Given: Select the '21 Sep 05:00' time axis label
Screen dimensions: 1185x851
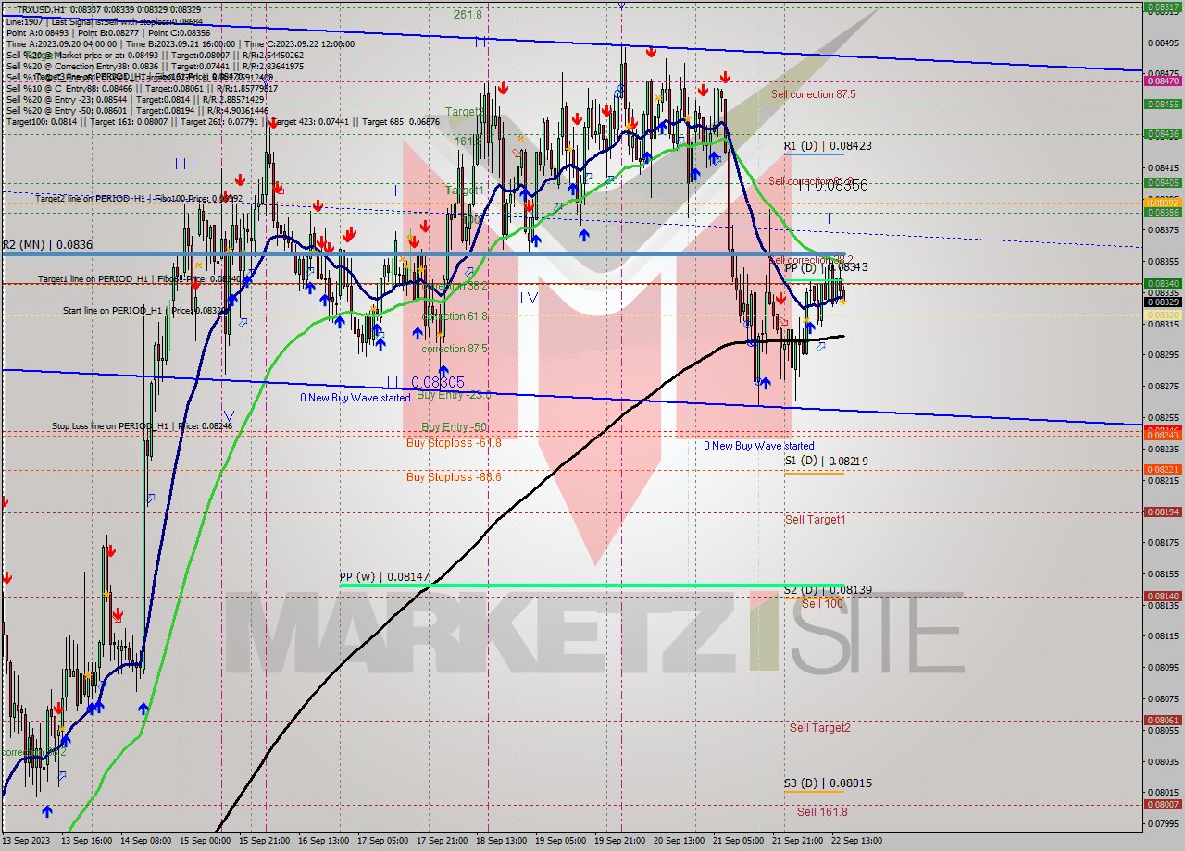Looking at the screenshot, I should pyautogui.click(x=739, y=841).
